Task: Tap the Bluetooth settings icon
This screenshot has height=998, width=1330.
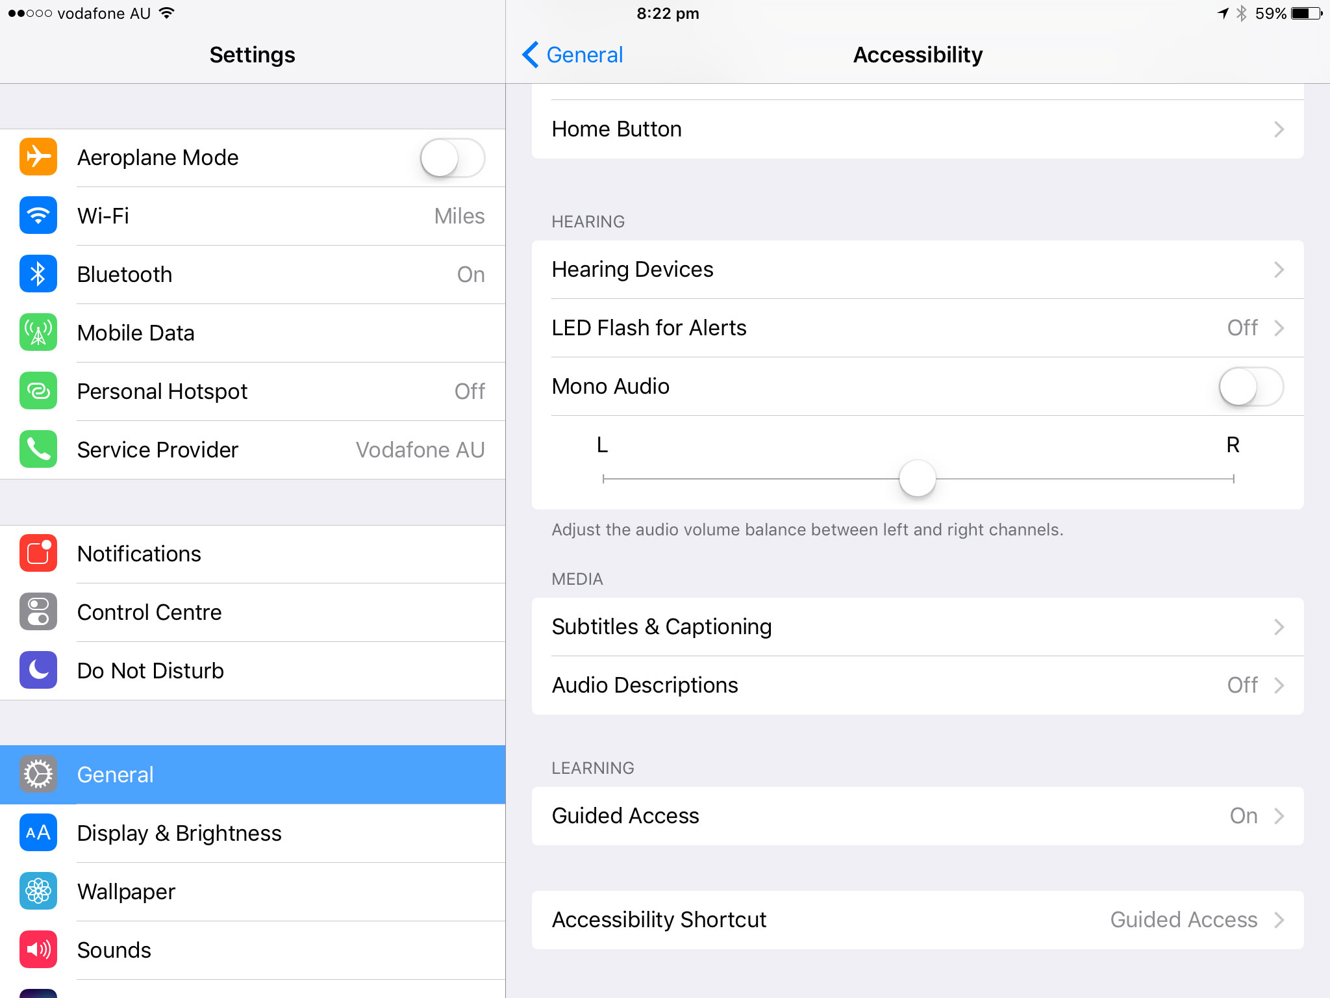Action: [38, 274]
